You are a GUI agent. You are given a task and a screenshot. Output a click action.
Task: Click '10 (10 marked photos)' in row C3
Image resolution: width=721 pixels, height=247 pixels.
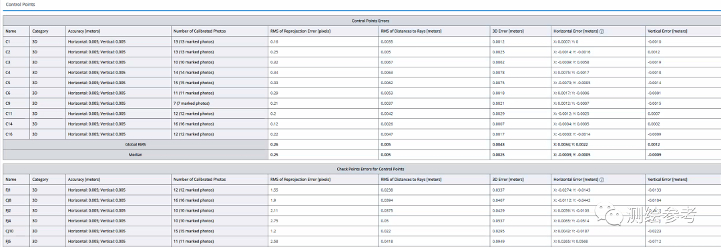pos(193,62)
